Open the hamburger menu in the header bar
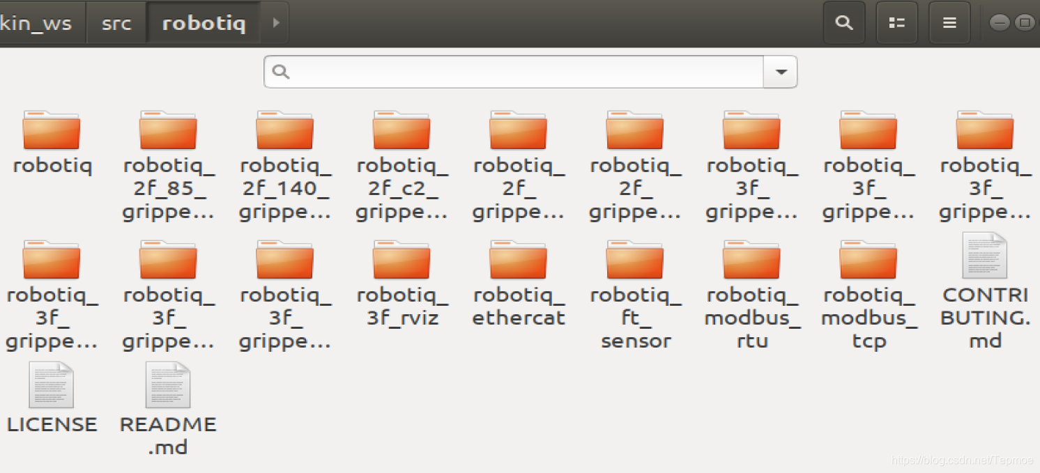This screenshot has width=1040, height=473. tap(949, 23)
